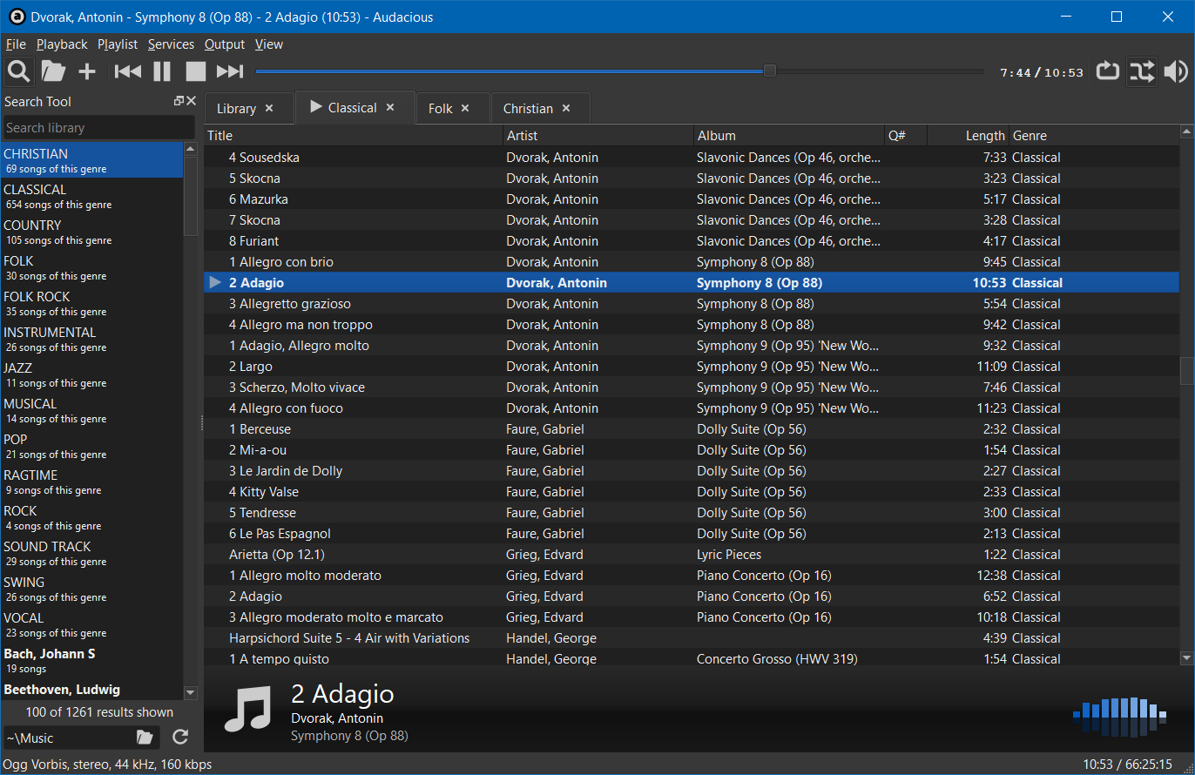The height and width of the screenshot is (775, 1195).
Task: Select '1 Allegro molto moderato' track
Action: pyautogui.click(x=692, y=576)
